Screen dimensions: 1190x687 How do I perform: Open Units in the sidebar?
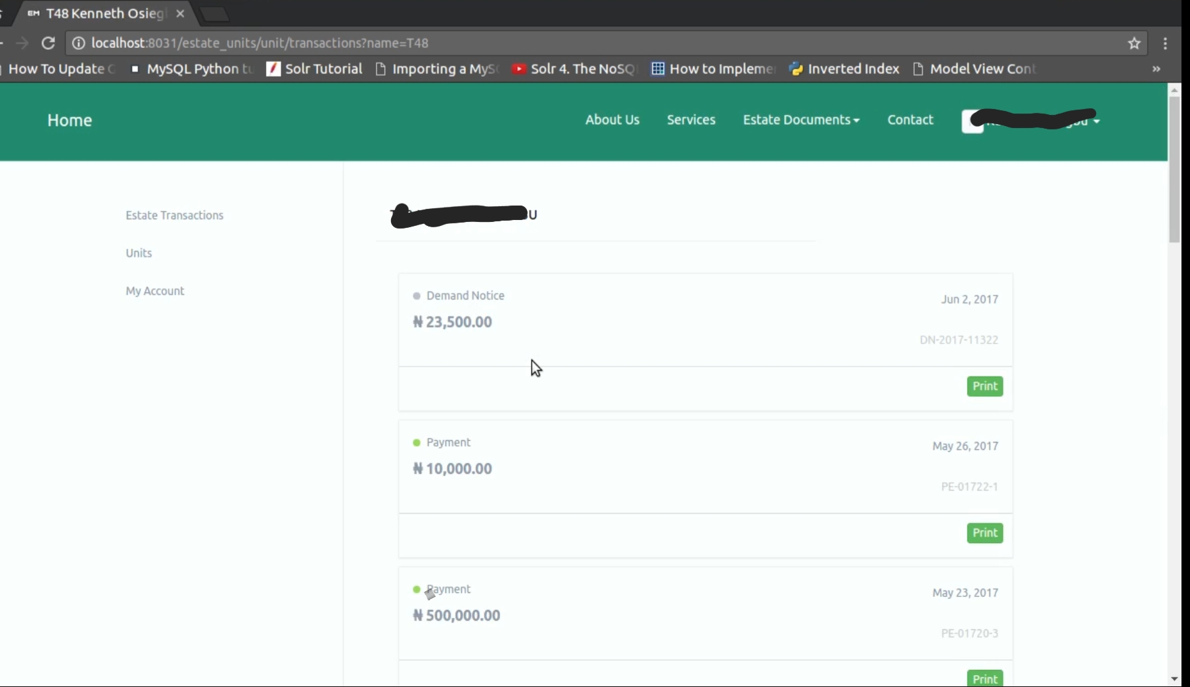[139, 253]
